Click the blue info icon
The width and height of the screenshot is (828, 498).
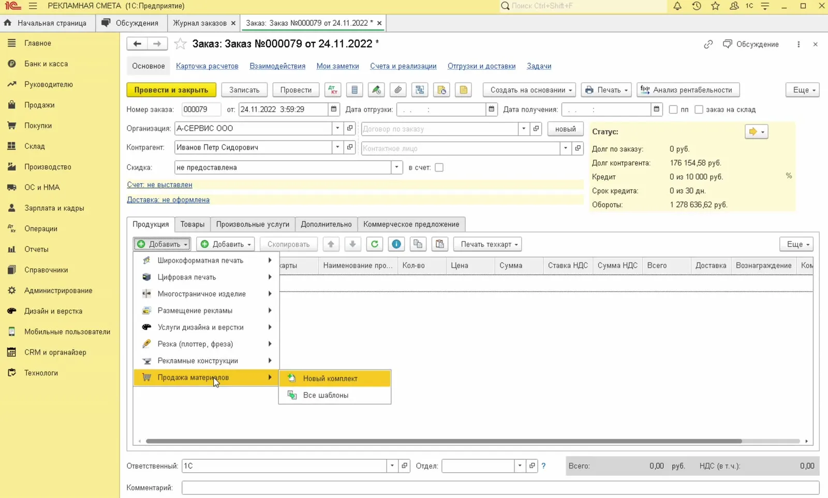396,244
